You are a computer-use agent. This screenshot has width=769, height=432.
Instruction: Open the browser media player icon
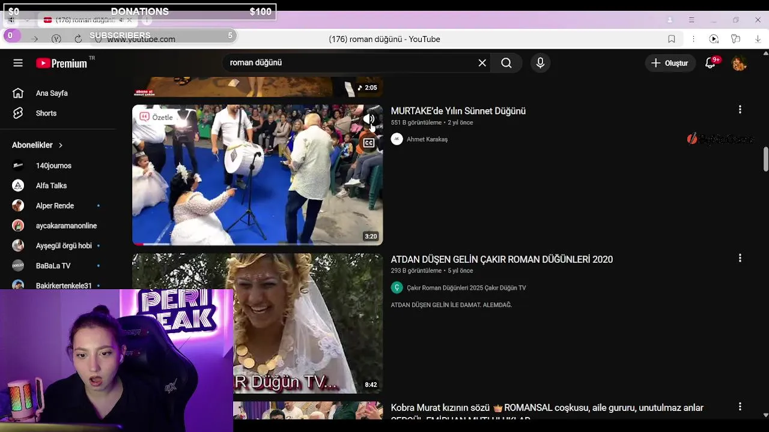714,39
